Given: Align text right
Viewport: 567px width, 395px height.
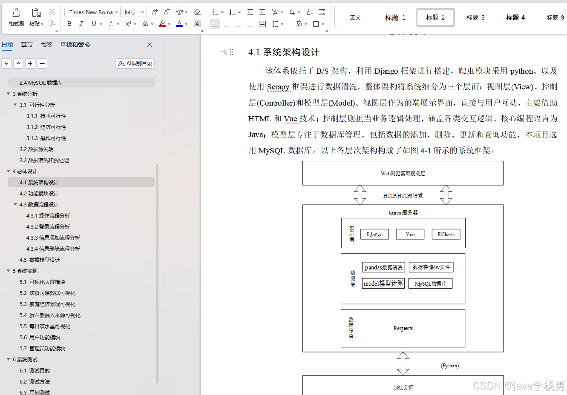Looking at the screenshot, I should (x=238, y=24).
